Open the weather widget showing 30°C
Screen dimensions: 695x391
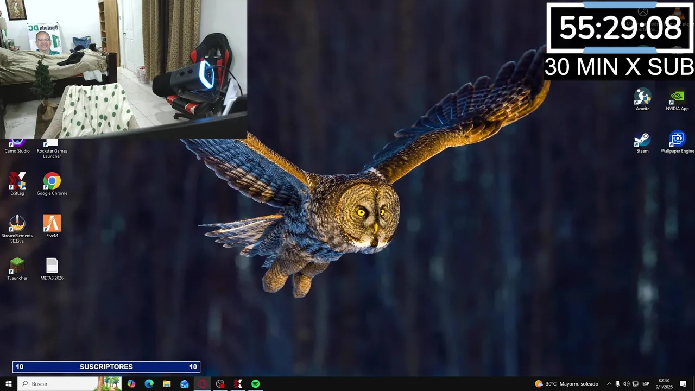tap(566, 384)
